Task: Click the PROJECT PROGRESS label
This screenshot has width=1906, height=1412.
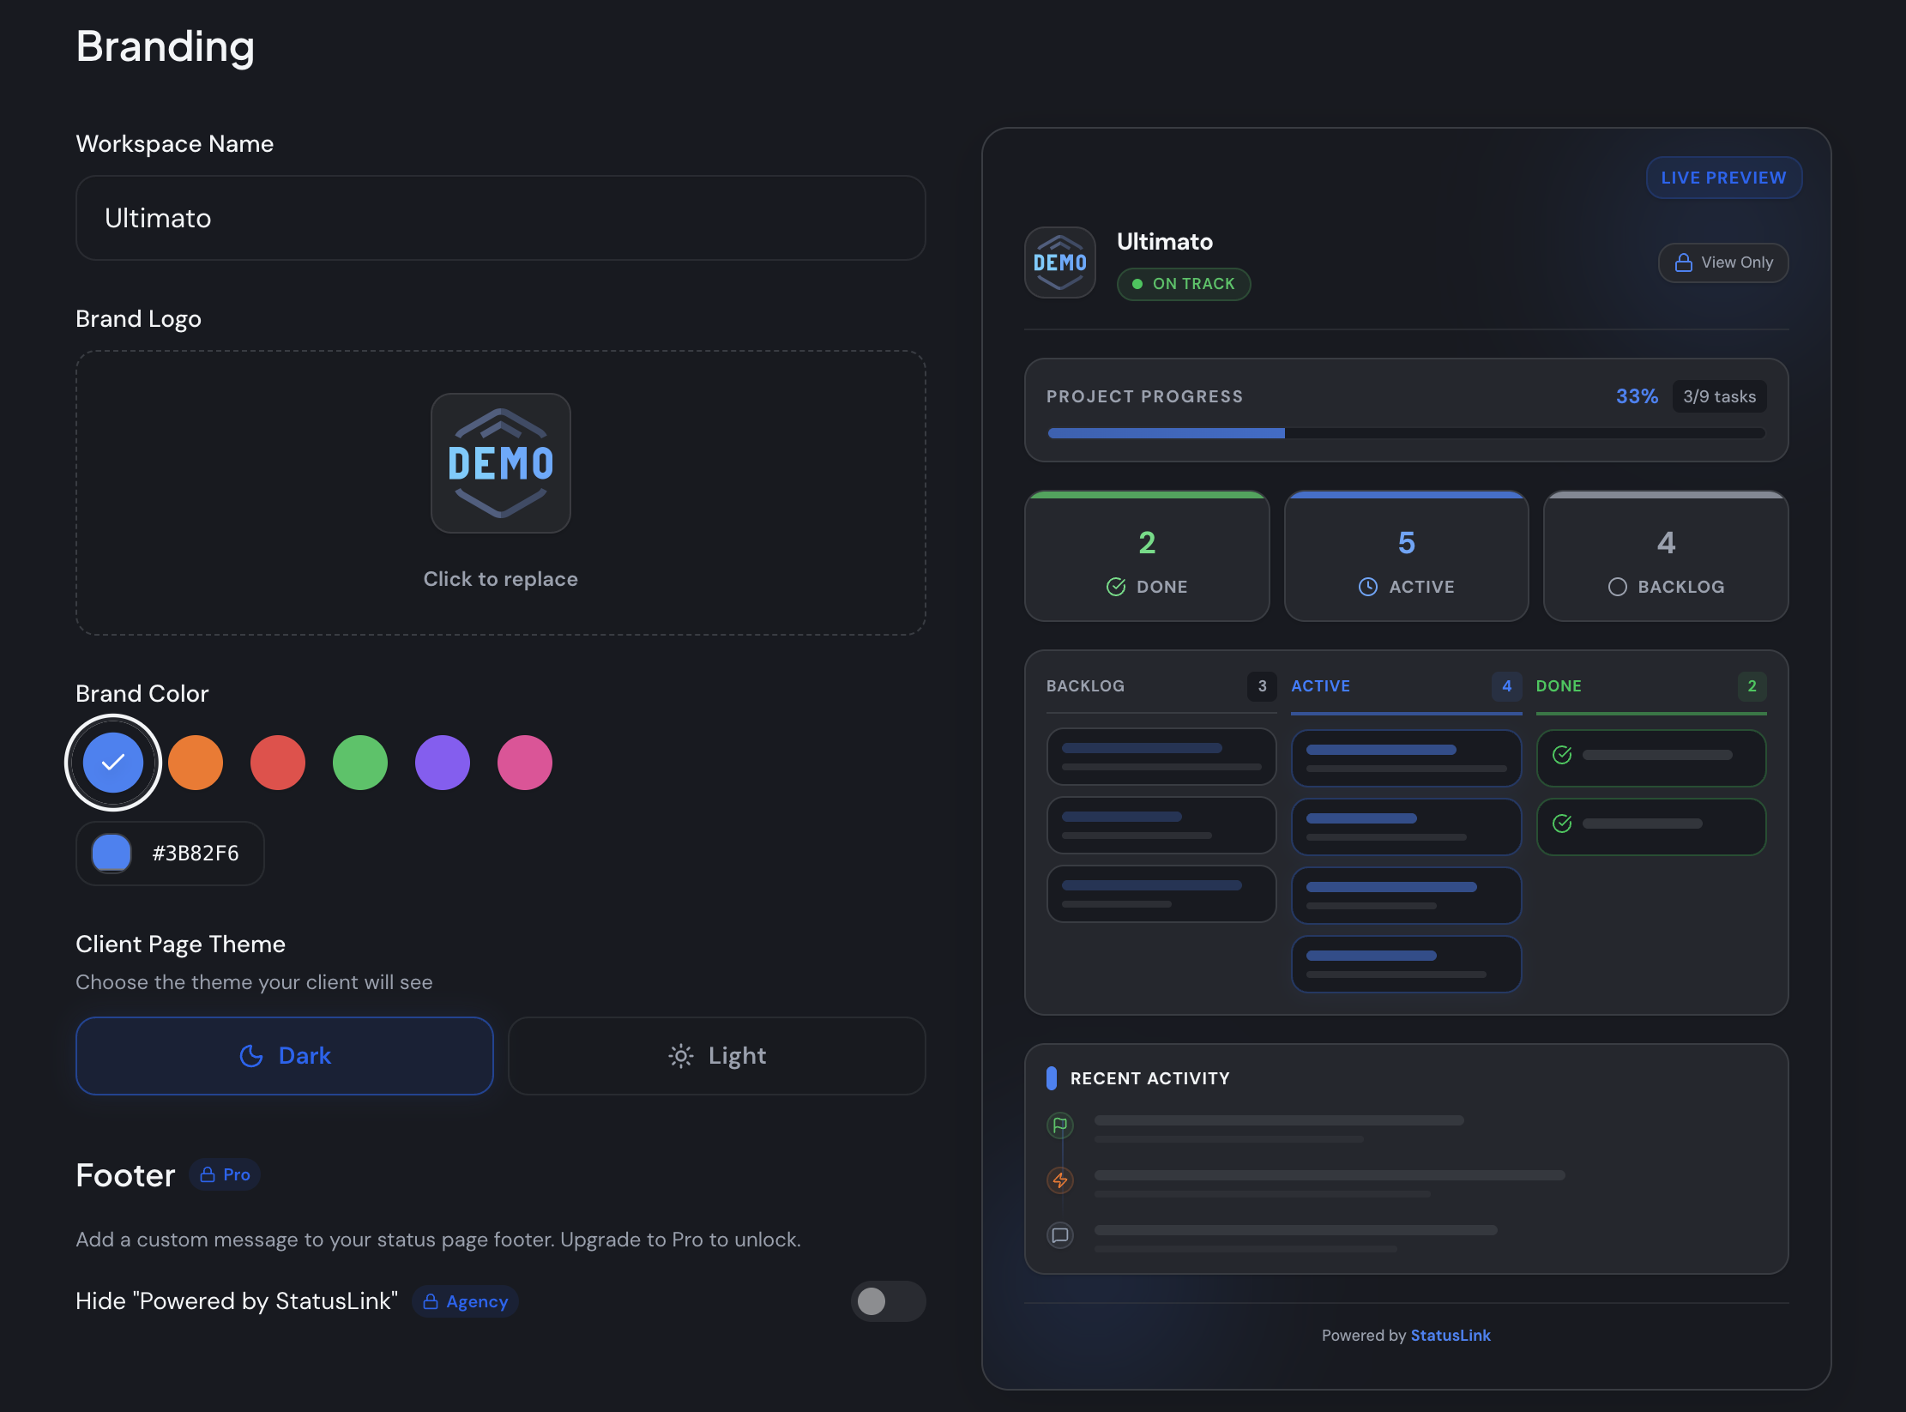Action: [x=1144, y=396]
